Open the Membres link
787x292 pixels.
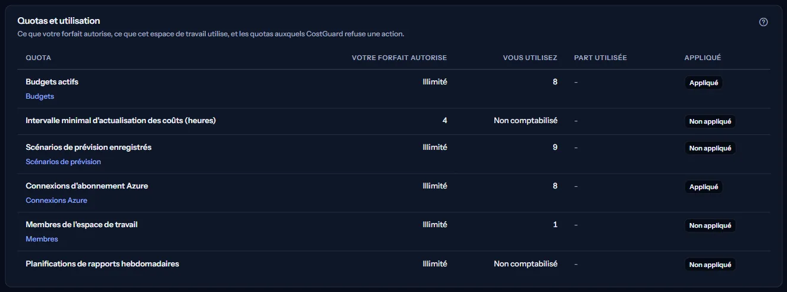42,239
